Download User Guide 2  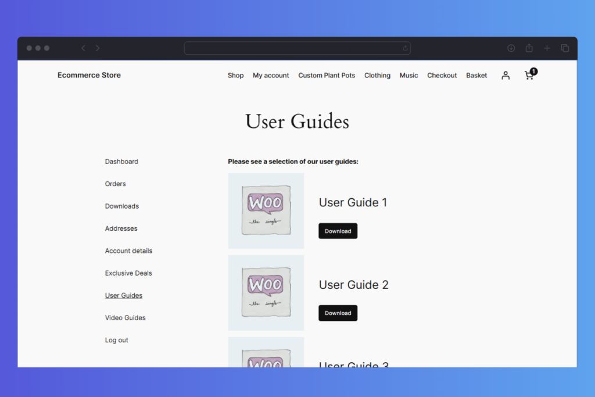pos(338,313)
